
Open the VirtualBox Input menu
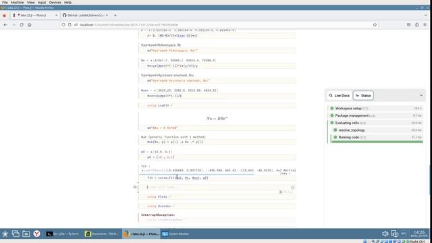point(42,2)
